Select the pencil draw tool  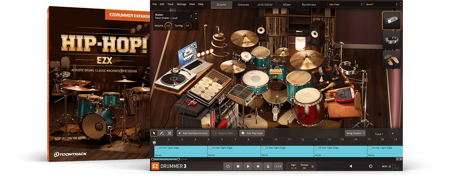[162, 133]
